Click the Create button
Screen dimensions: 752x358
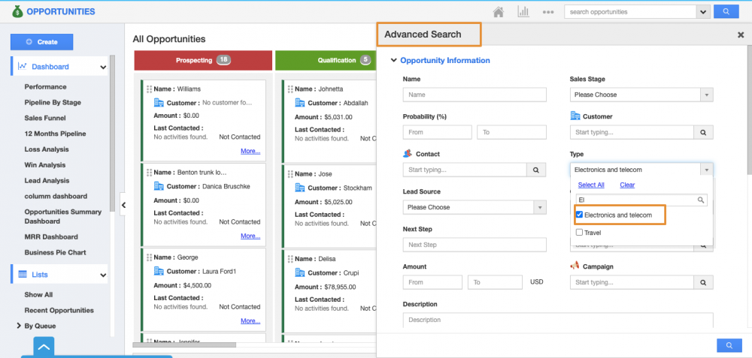tap(41, 42)
